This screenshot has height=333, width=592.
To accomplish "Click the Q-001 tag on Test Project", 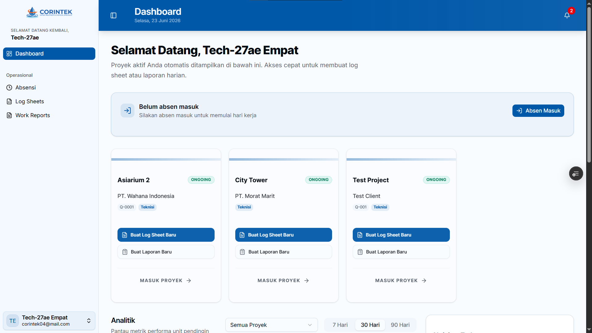I will (361, 207).
